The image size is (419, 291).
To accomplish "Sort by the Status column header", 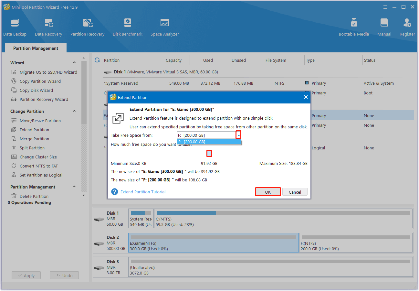I will 388,60.
